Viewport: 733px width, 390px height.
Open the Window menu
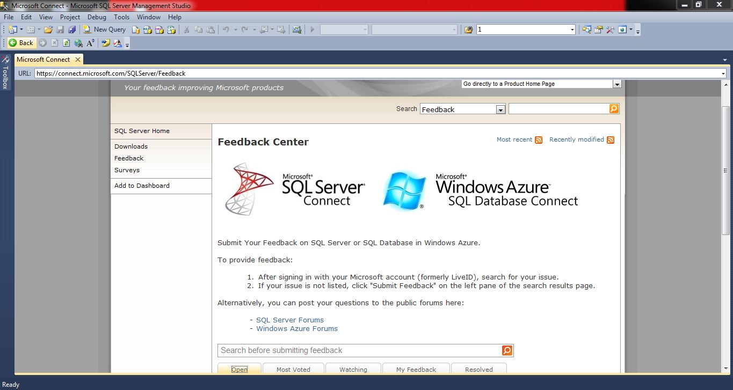(149, 17)
